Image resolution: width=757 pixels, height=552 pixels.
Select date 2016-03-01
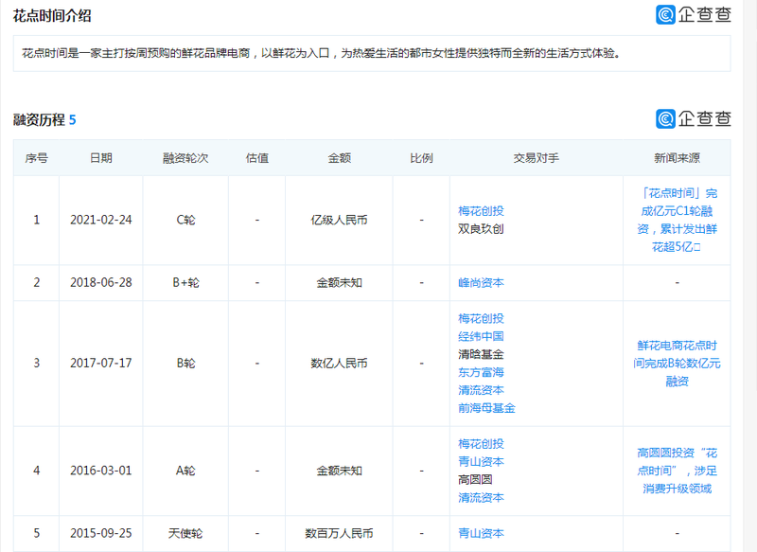(101, 471)
